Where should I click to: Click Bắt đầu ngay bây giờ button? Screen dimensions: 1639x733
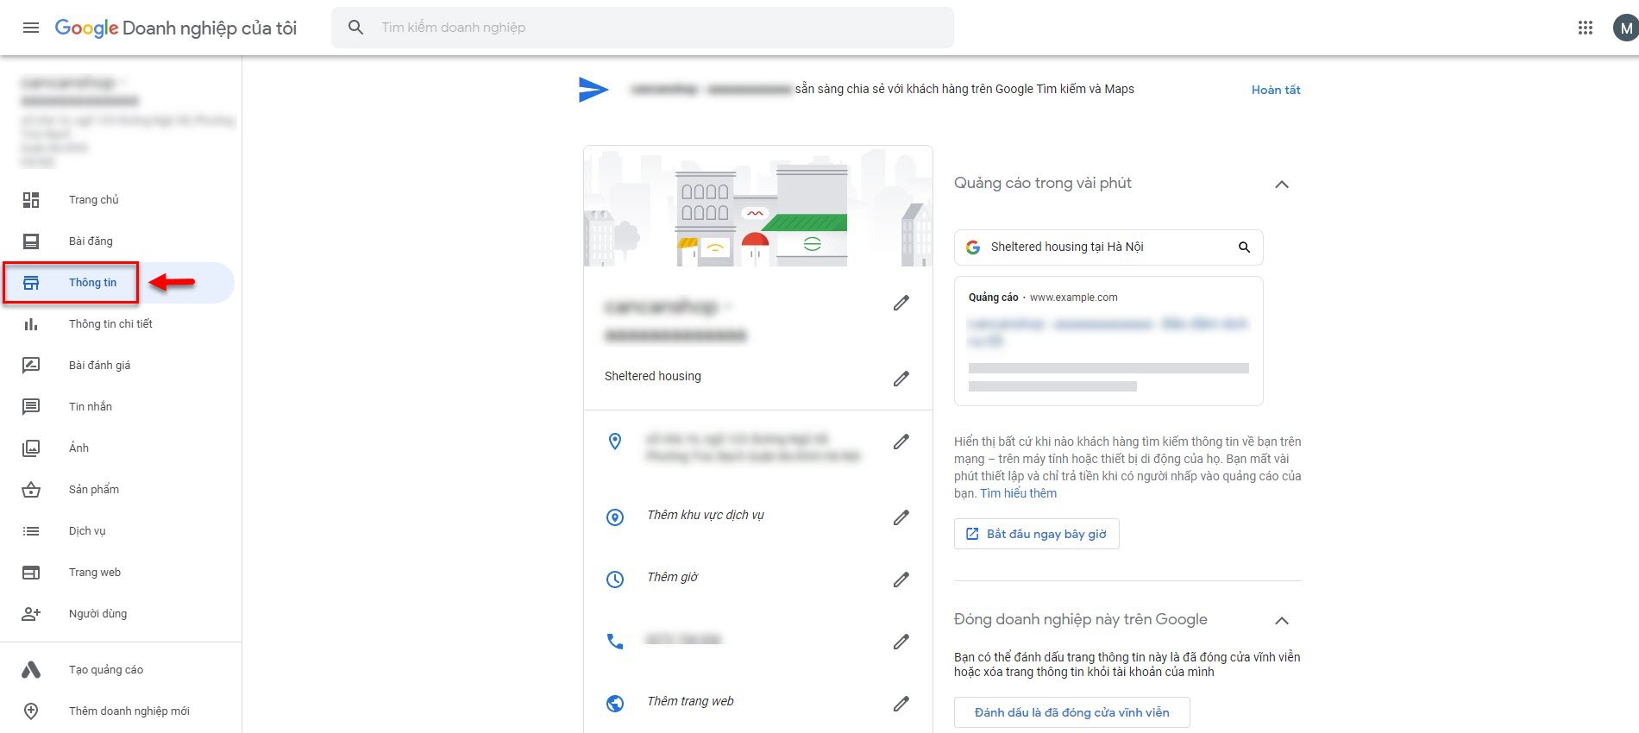[x=1037, y=534]
